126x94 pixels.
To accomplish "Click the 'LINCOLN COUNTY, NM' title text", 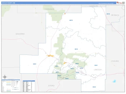I will pos(8,3).
